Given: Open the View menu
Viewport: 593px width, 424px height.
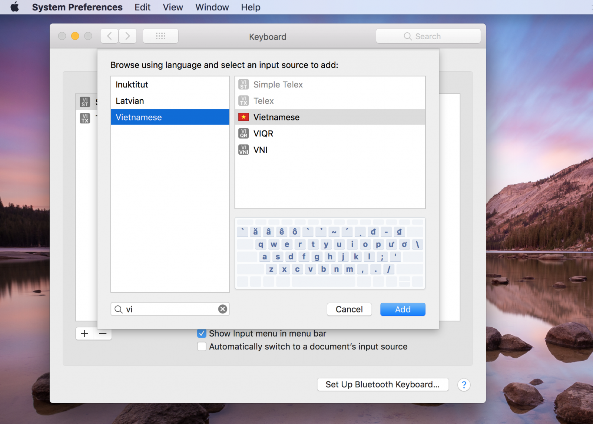Looking at the screenshot, I should pos(173,7).
